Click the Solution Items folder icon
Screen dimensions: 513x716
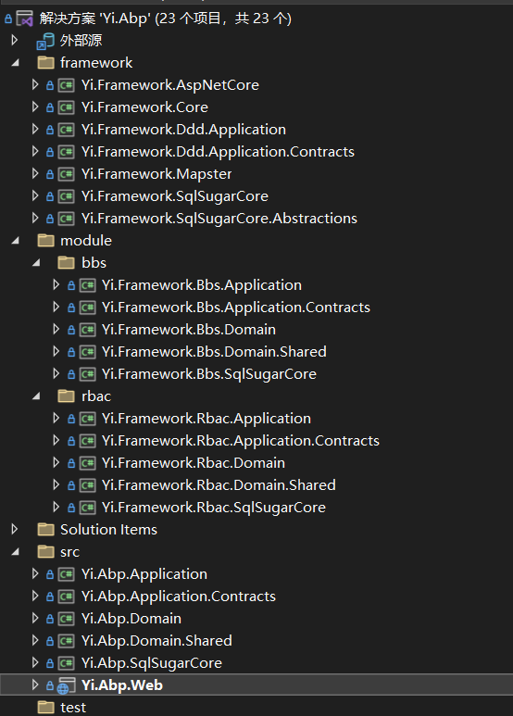tap(45, 530)
